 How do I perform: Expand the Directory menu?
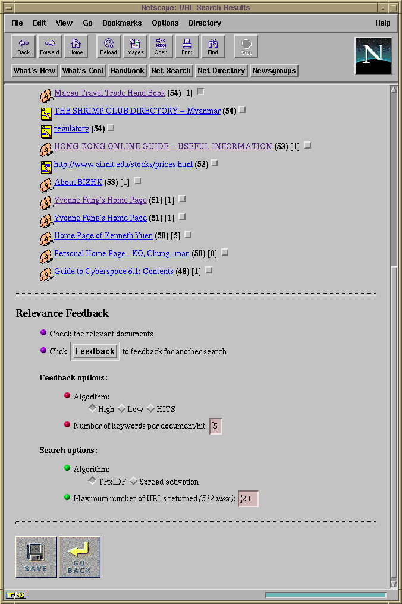pyautogui.click(x=205, y=23)
